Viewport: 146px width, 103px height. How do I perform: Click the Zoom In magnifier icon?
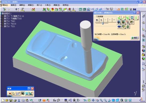tap(101, 100)
